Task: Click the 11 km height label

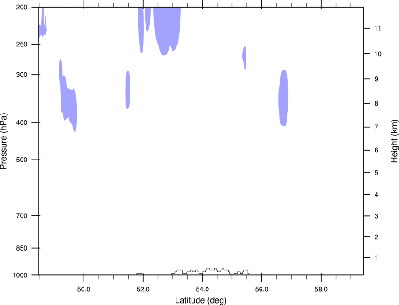Action: tap(377, 28)
